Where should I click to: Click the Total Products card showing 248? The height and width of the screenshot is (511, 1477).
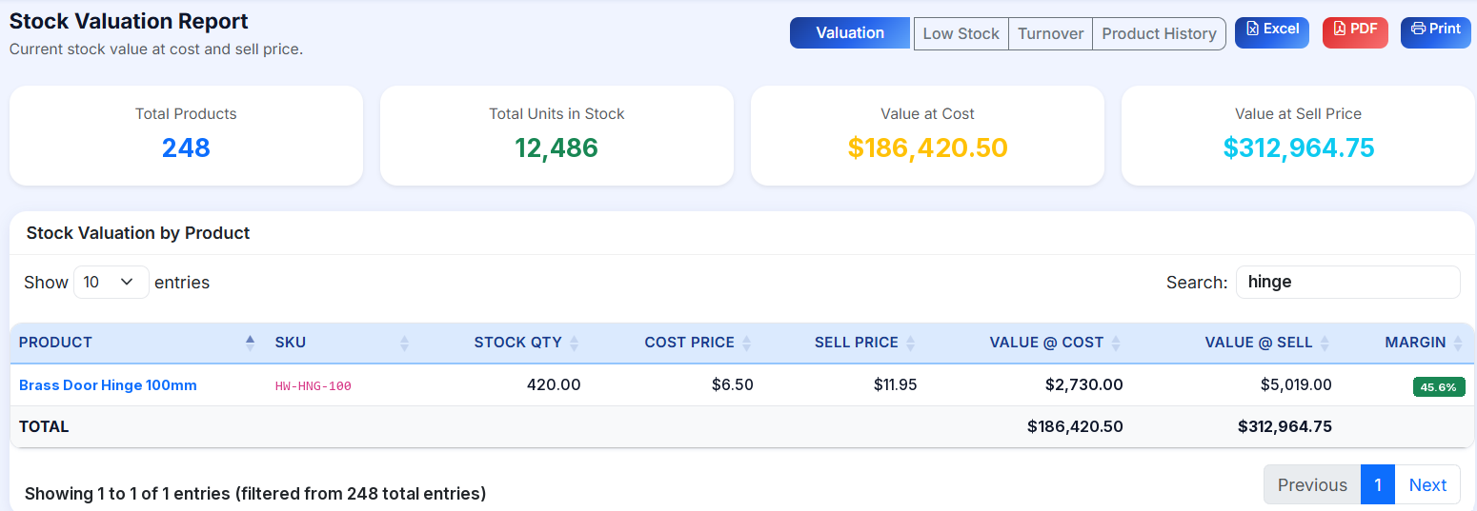(x=186, y=135)
